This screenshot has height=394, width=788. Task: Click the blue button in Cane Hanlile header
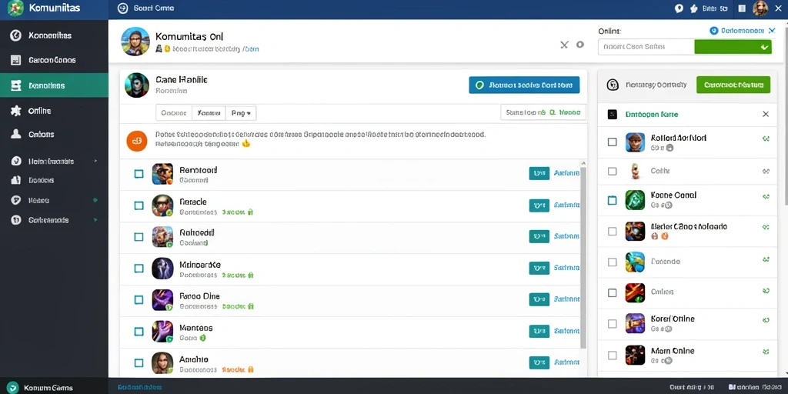[524, 85]
